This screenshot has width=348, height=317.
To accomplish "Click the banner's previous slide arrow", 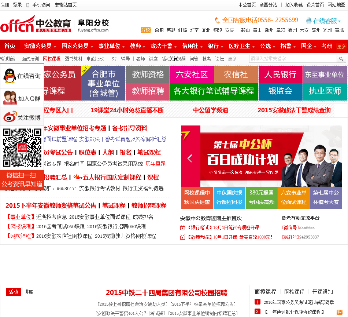I will tap(190, 158).
